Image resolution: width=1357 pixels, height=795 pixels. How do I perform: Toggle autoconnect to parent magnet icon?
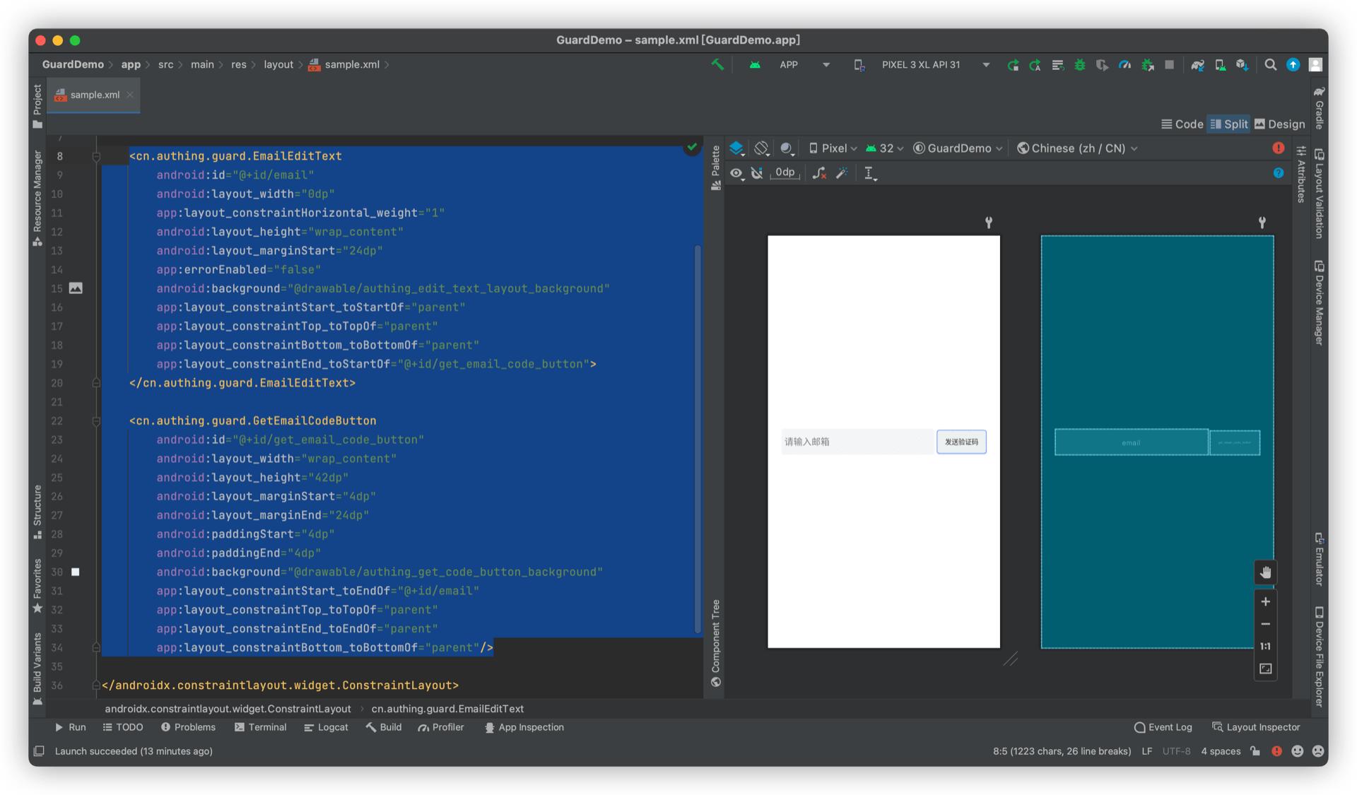tap(757, 173)
